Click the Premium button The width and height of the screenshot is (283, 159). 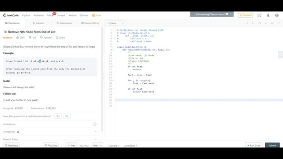click(245, 15)
